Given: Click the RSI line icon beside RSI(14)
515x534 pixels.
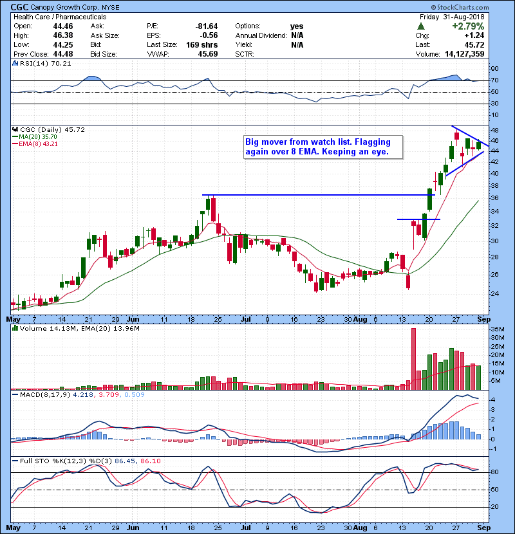Looking at the screenshot, I should pos(15,63).
